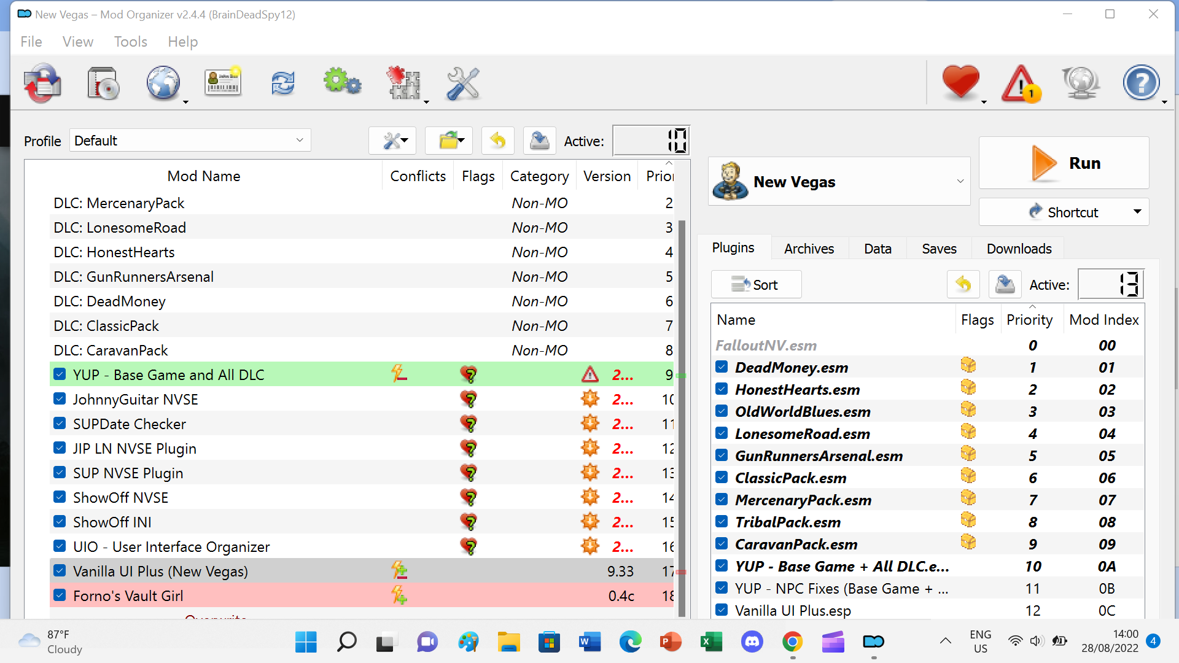Uncheck YUP - Base Game and All DLC

[60, 374]
